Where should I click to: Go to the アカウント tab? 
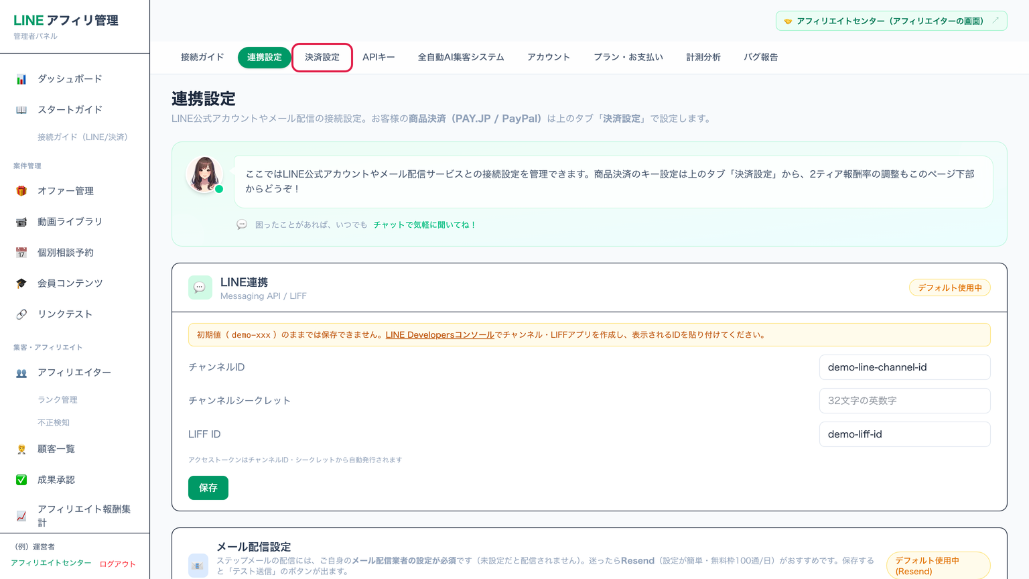(x=549, y=58)
